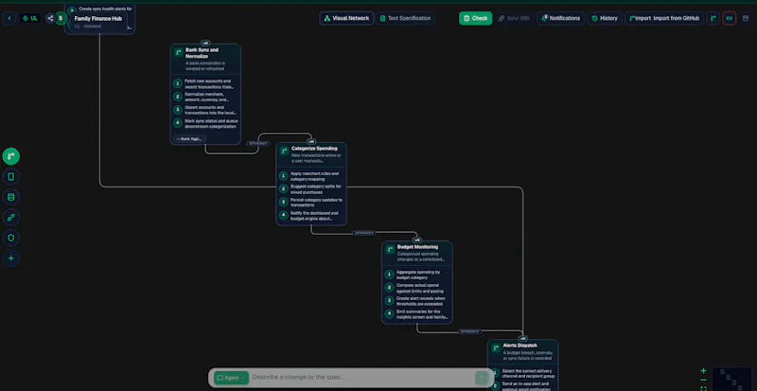Select step Suggest category splits for mixed purchases
757x391 pixels.
[x=311, y=189]
